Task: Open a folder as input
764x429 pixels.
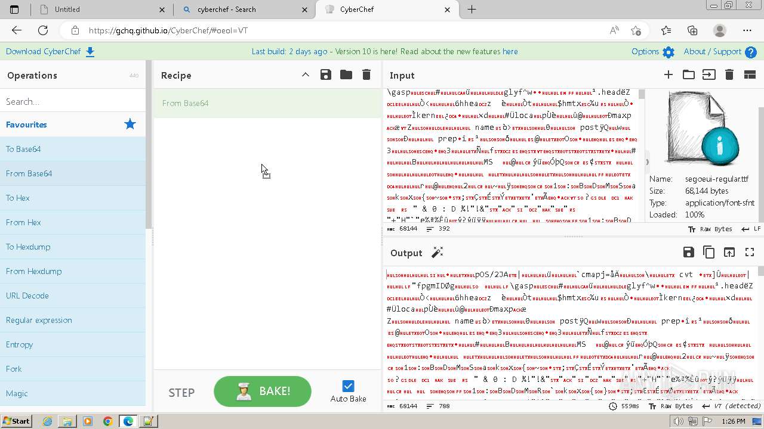Action: click(689, 74)
